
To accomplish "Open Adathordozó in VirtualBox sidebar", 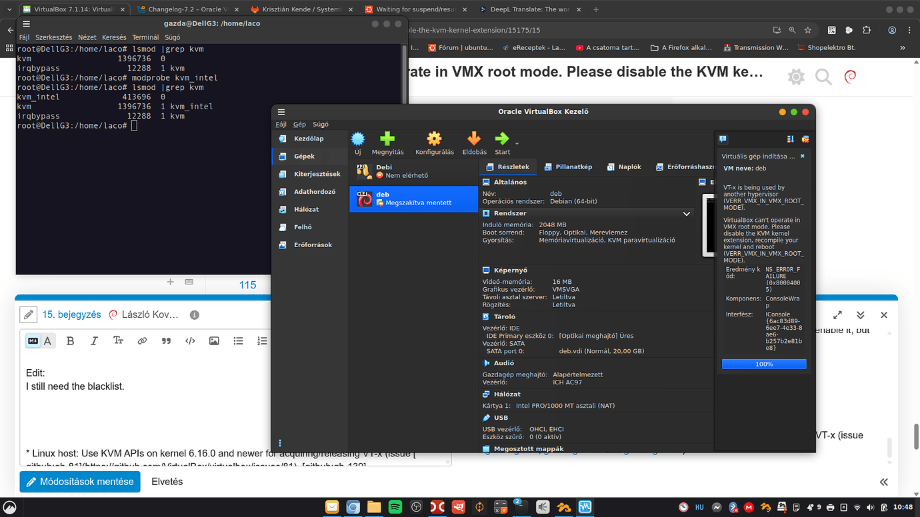I will coord(309,191).
